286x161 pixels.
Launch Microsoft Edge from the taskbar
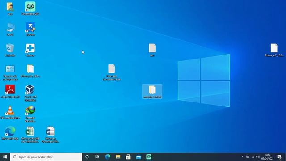coord(108,157)
